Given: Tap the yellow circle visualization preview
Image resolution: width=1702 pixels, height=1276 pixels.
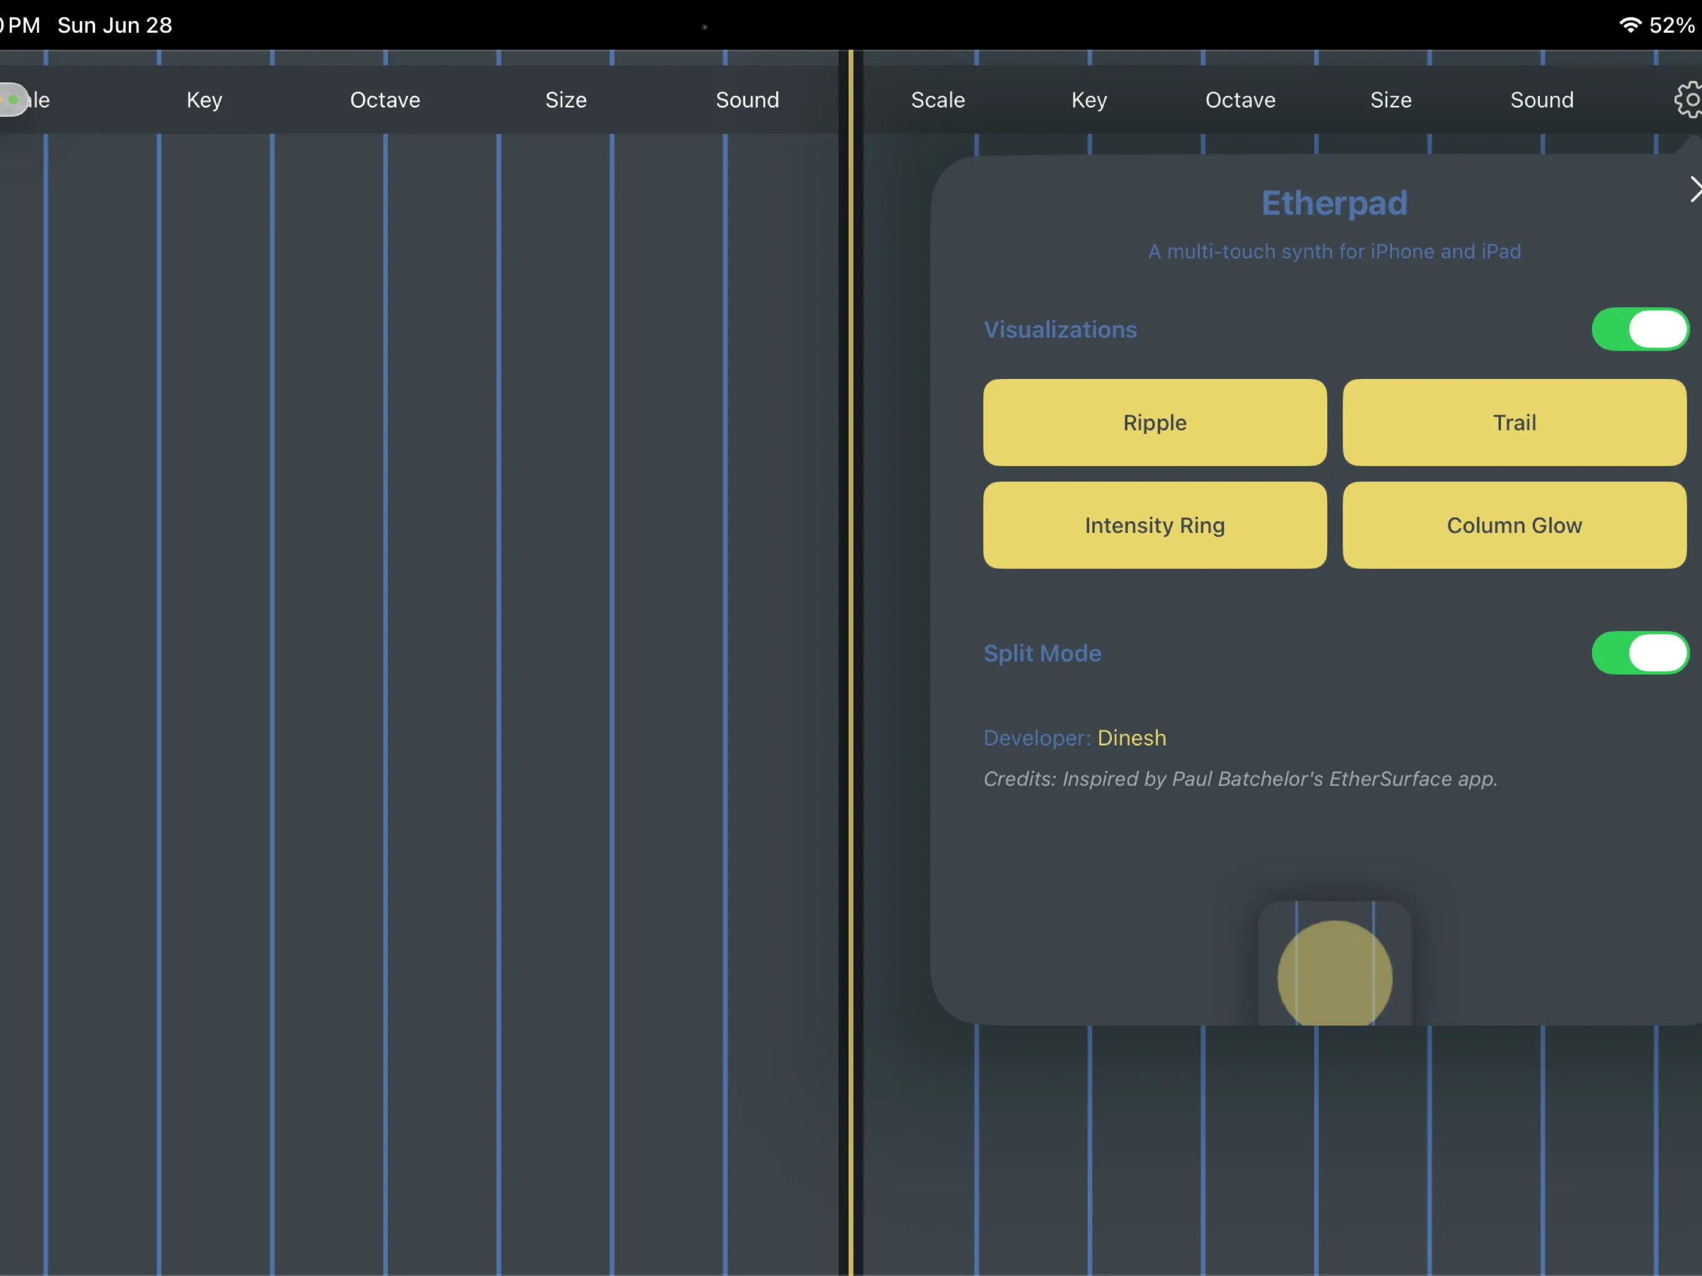Looking at the screenshot, I should [1335, 973].
